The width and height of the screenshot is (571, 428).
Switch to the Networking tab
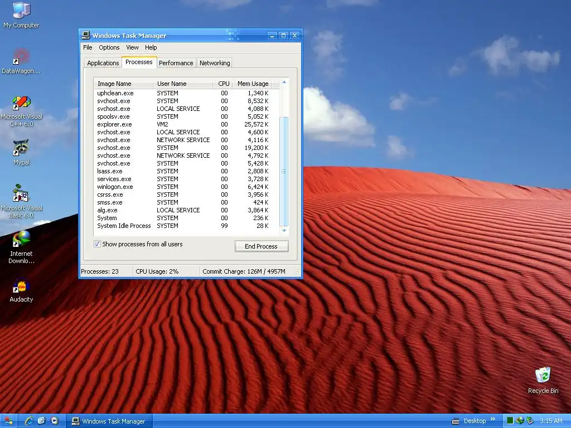tap(215, 63)
